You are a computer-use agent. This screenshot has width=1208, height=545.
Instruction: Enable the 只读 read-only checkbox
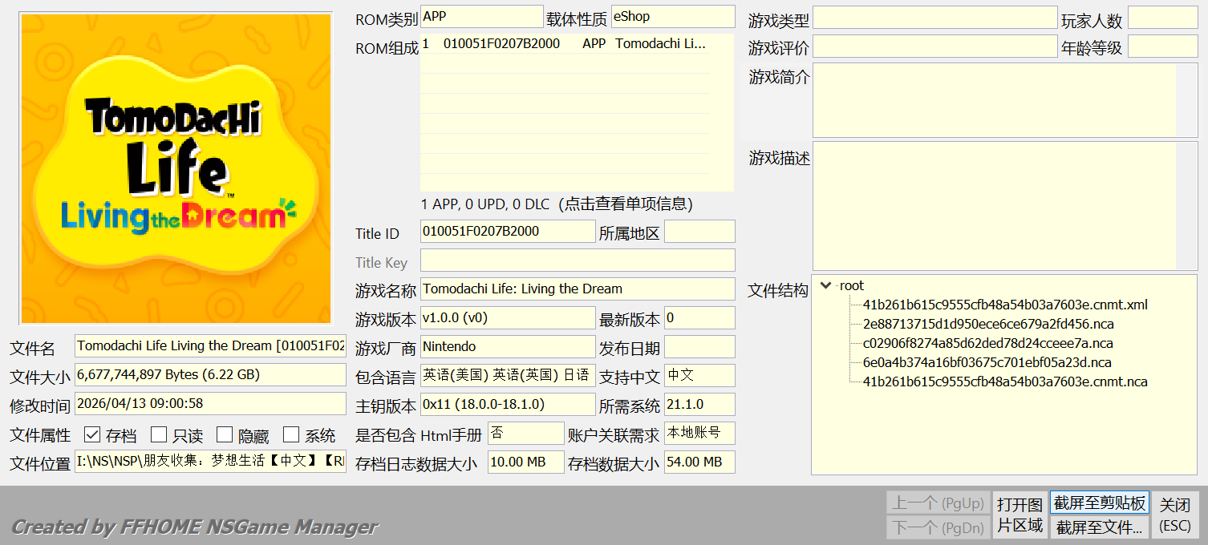tap(159, 435)
